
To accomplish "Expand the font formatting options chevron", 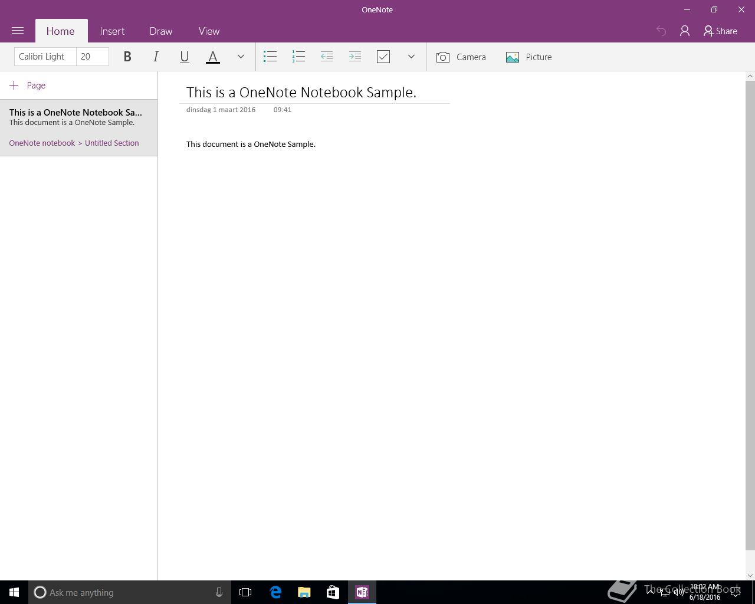I will tap(241, 57).
